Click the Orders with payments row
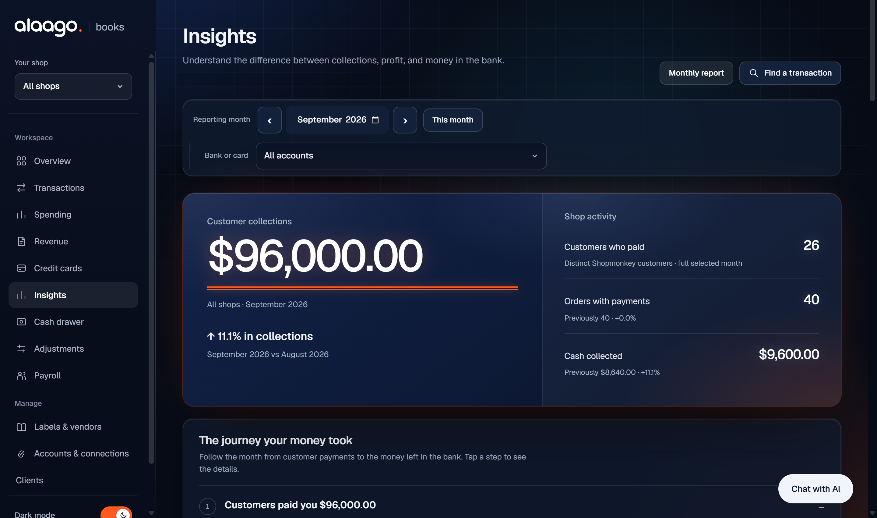Image resolution: width=877 pixels, height=518 pixels. pyautogui.click(x=692, y=308)
